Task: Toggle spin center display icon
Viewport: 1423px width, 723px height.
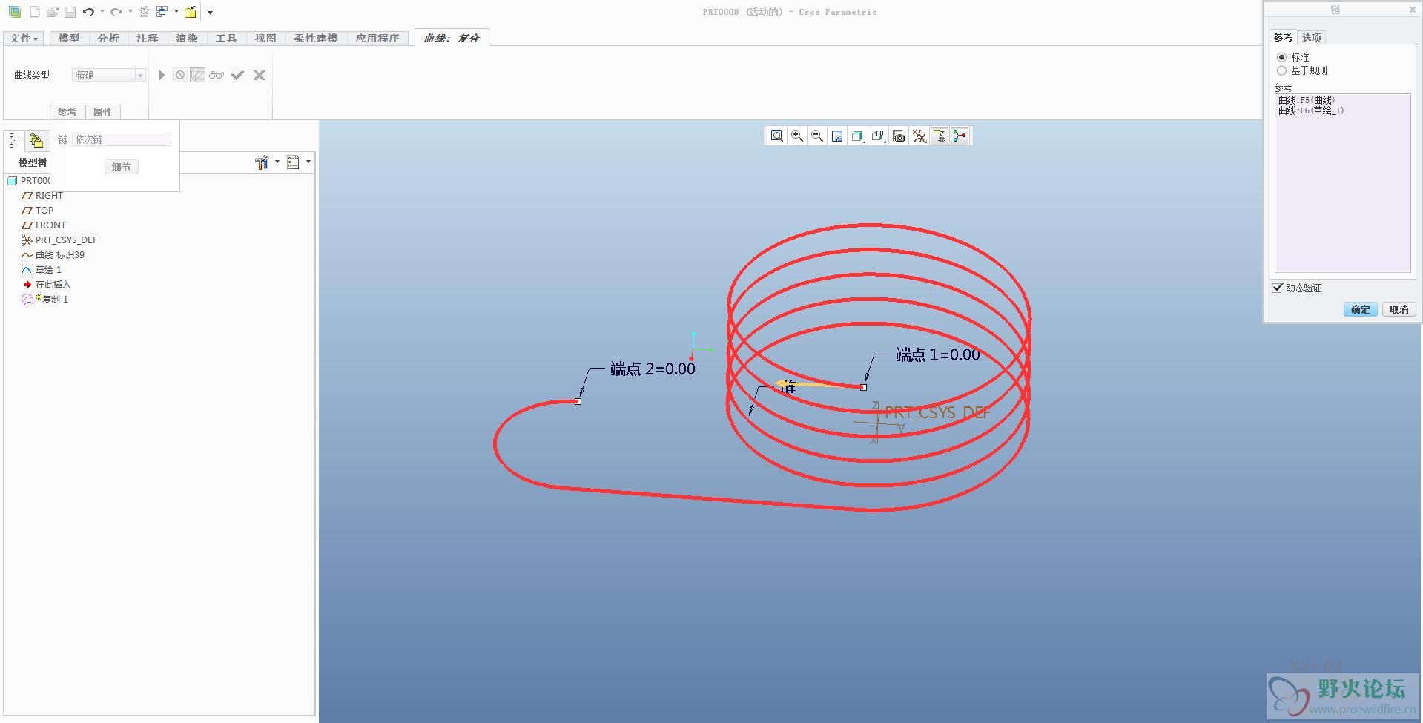Action: (960, 136)
